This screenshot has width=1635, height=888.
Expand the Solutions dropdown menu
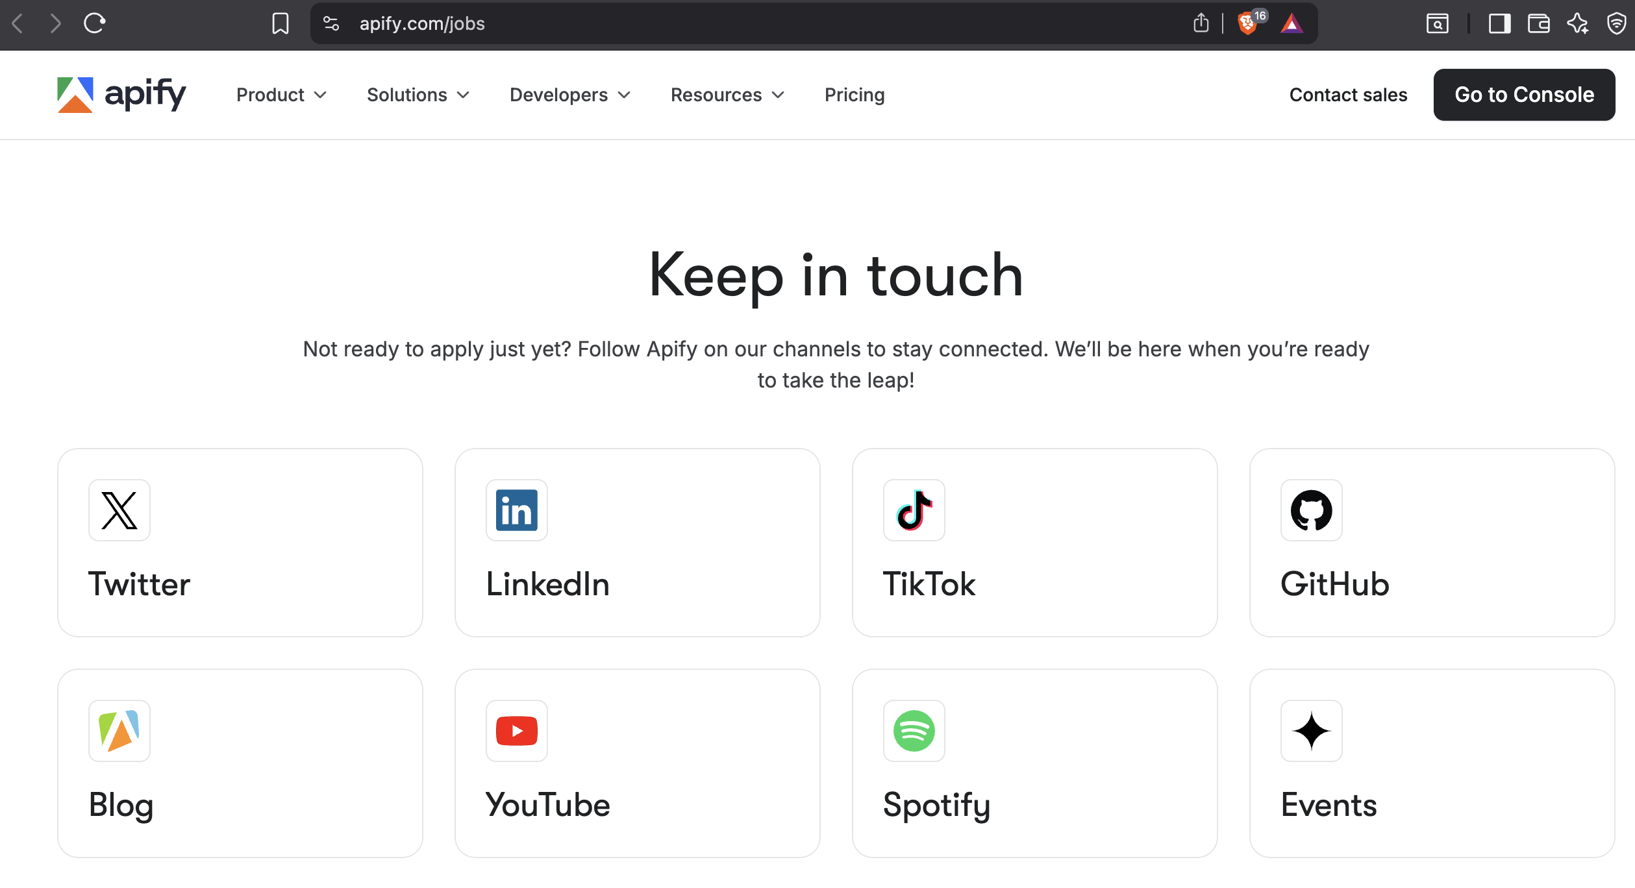click(x=418, y=95)
